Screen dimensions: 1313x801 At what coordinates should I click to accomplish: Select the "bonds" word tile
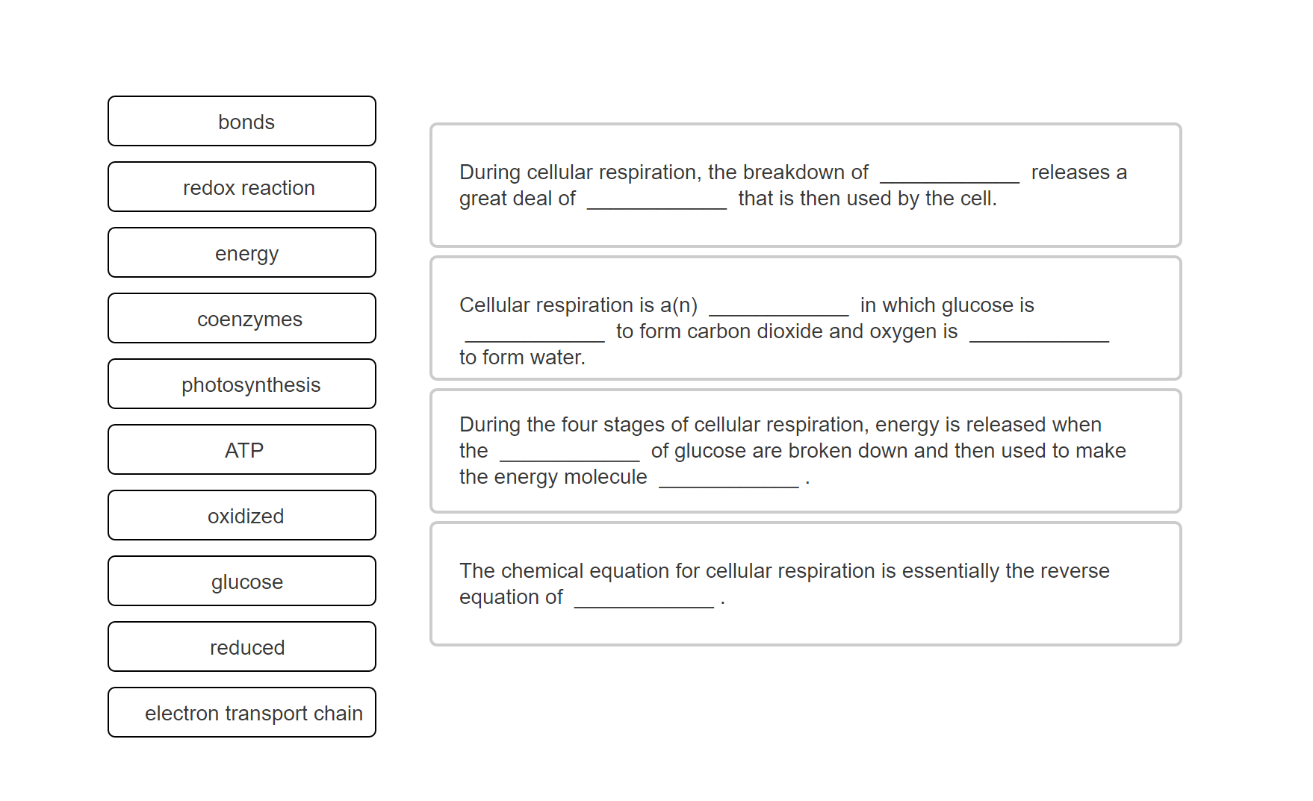pyautogui.click(x=242, y=121)
